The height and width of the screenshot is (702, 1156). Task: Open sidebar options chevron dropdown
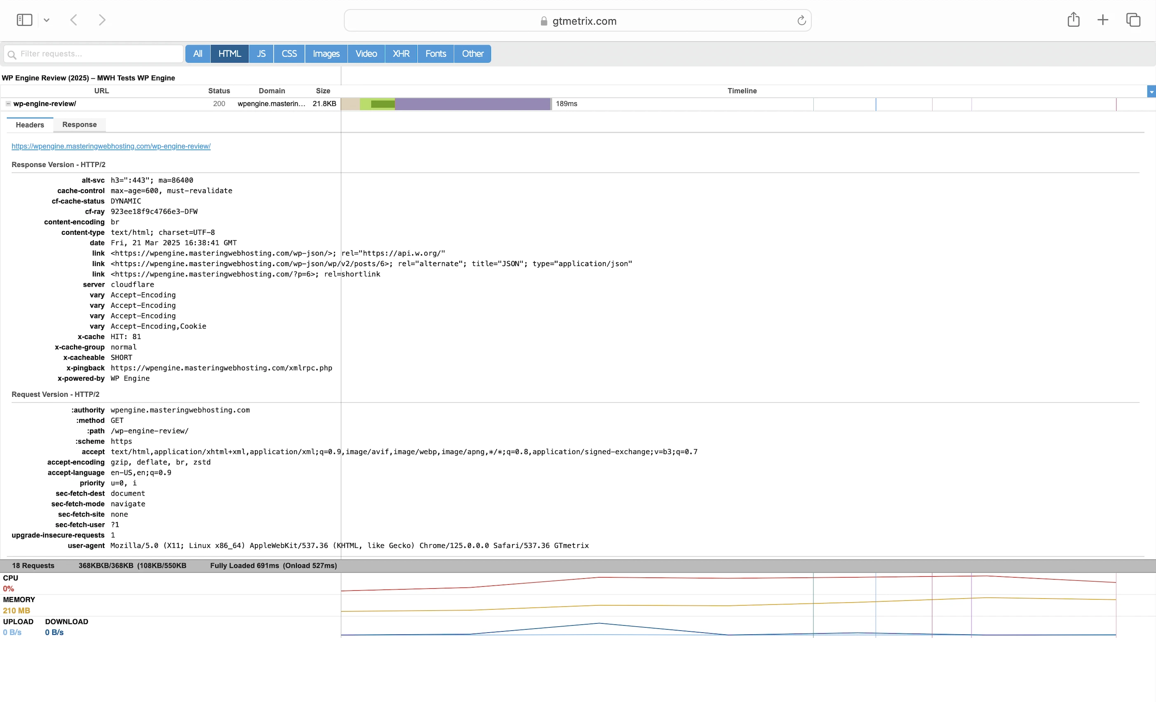pyautogui.click(x=47, y=20)
